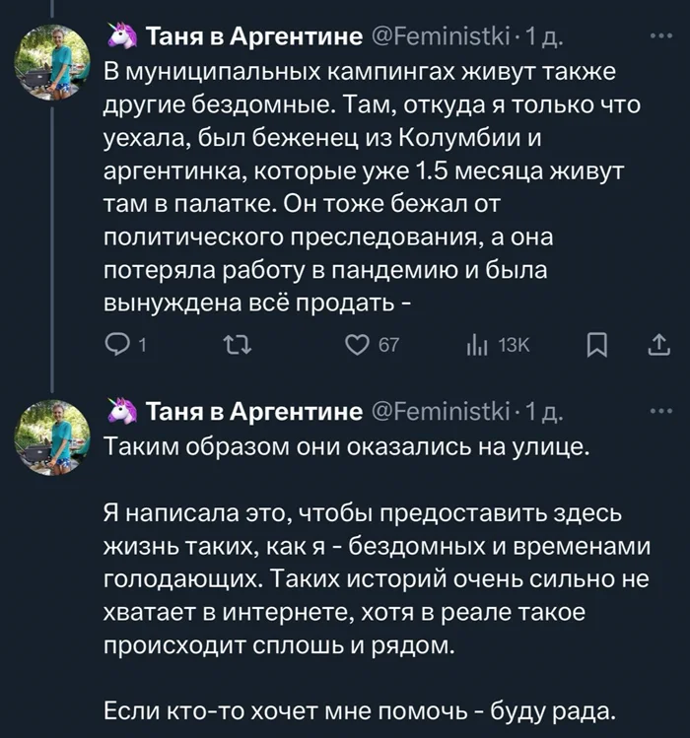Click the first tweet's '1 д.' timestamp
Image resolution: width=690 pixels, height=738 pixels.
pyautogui.click(x=545, y=38)
